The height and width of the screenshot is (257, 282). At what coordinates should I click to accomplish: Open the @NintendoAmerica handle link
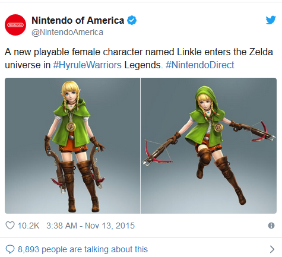(67, 32)
